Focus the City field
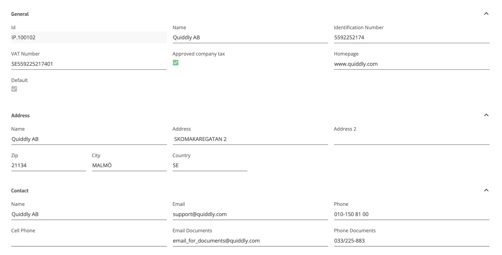The width and height of the screenshot is (502, 255). 129,165
